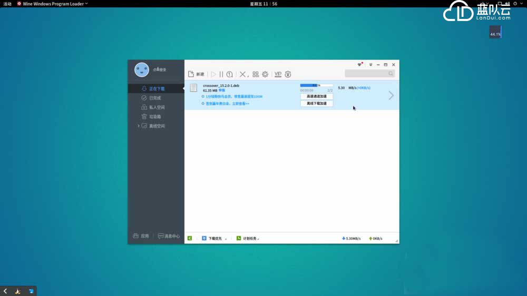Viewport: 527px width, 296px height.
Task: Open settings with the toolbar gear icon
Action: [265, 74]
